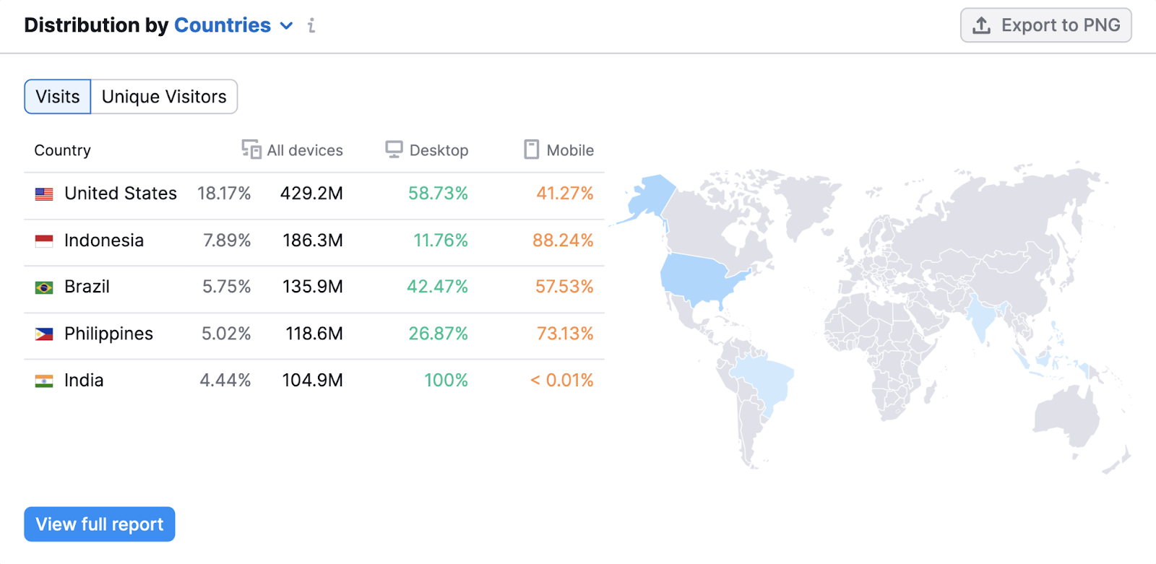Open the Countries distribution dropdown
The image size is (1156, 564).
click(x=223, y=25)
